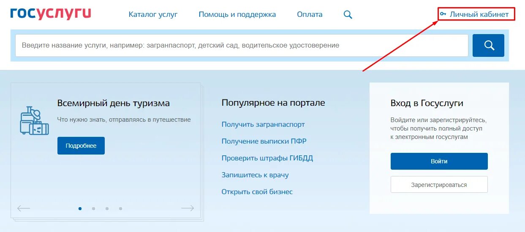The height and width of the screenshot is (232, 525).
Task: Open Помощь и поддержка section
Action: pyautogui.click(x=237, y=14)
